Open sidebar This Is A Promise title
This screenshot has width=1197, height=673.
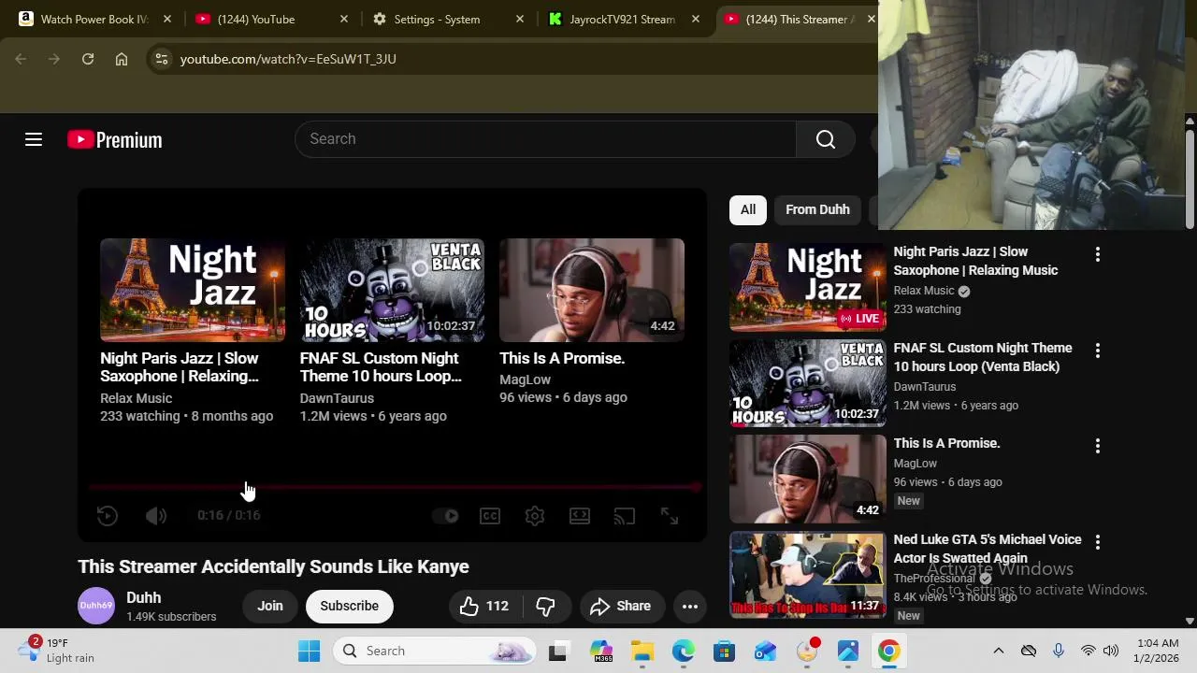click(x=946, y=443)
